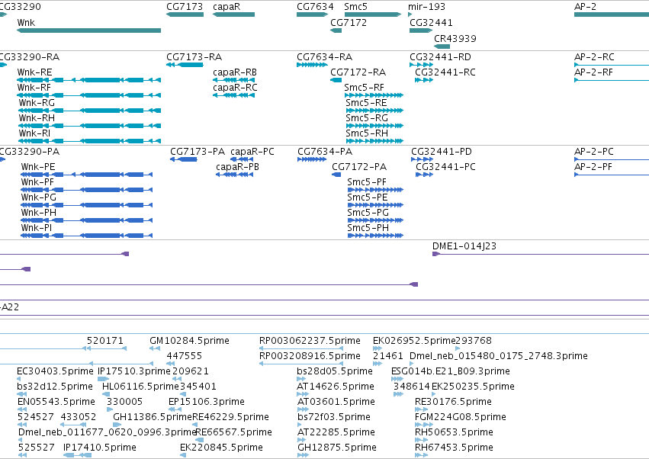Open EST label EK026952.5prime

(414, 341)
